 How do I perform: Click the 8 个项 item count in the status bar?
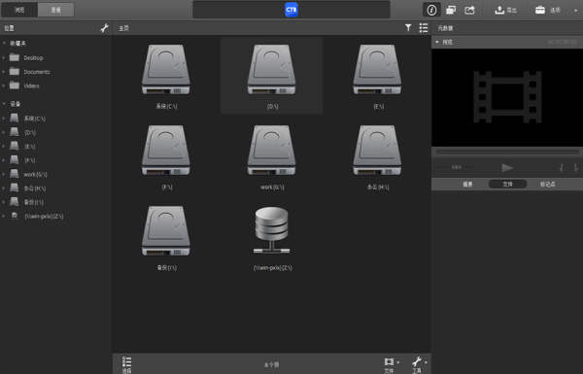point(272,365)
